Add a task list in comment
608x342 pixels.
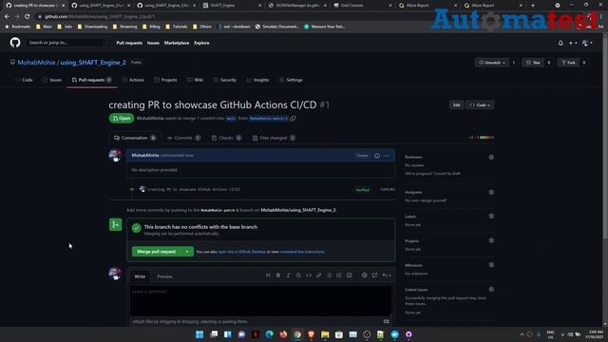[349, 275]
